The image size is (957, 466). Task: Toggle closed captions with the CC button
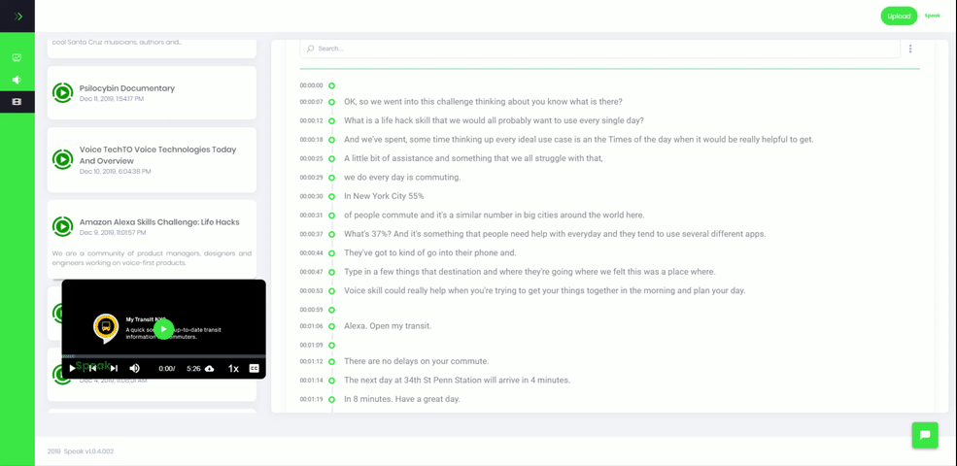tap(254, 368)
